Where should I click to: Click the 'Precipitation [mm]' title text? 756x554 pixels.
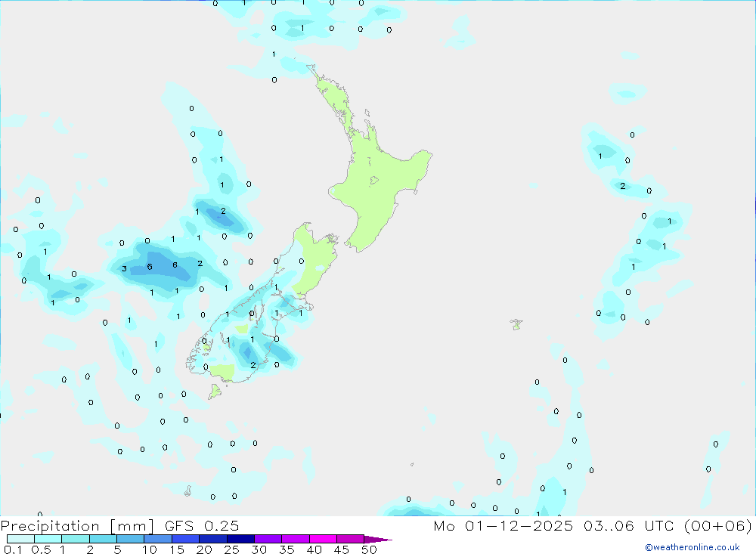(x=77, y=526)
